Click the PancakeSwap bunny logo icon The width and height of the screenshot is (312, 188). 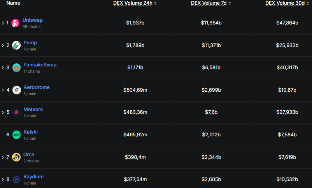16,68
